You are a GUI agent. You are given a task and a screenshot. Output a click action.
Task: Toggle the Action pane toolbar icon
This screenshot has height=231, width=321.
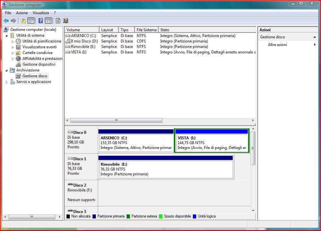49,21
